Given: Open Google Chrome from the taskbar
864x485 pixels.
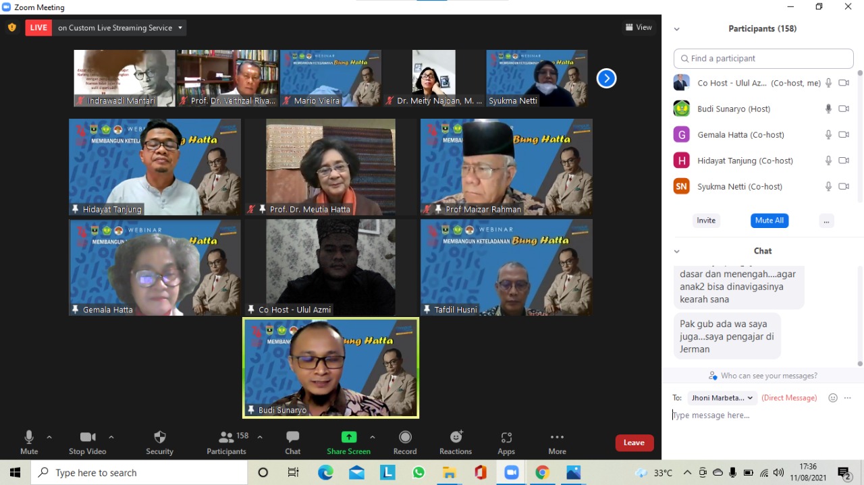Looking at the screenshot, I should (542, 472).
